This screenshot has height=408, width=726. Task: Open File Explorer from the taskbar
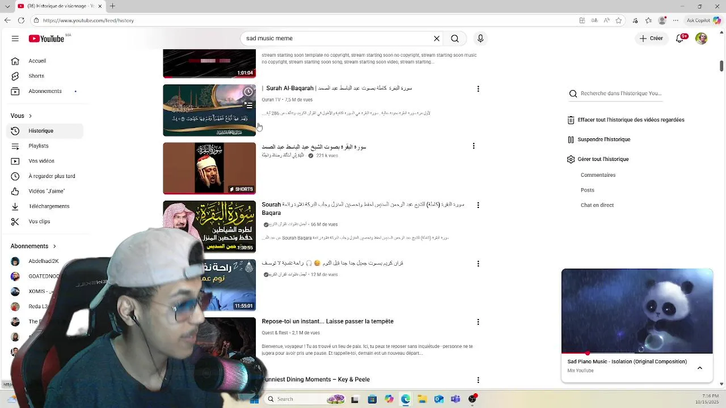[422, 399]
